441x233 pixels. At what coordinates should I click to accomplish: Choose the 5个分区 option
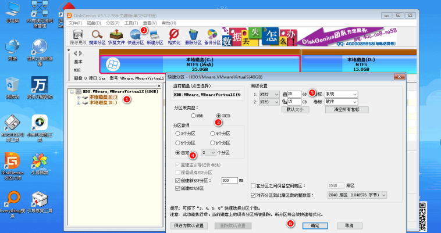[x=186, y=143]
